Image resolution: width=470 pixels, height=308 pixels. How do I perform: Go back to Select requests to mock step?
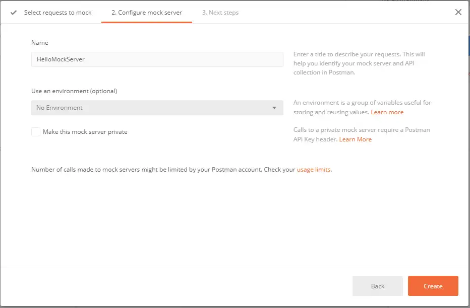tap(57, 13)
